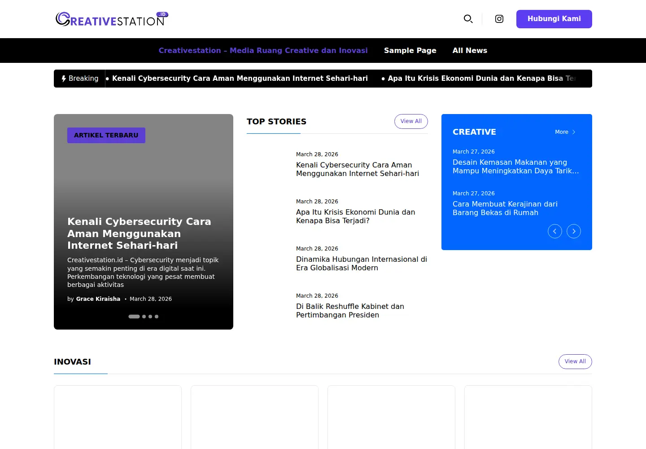Open Desain Kemasan Makanan article
646x449 pixels.
[x=516, y=167]
